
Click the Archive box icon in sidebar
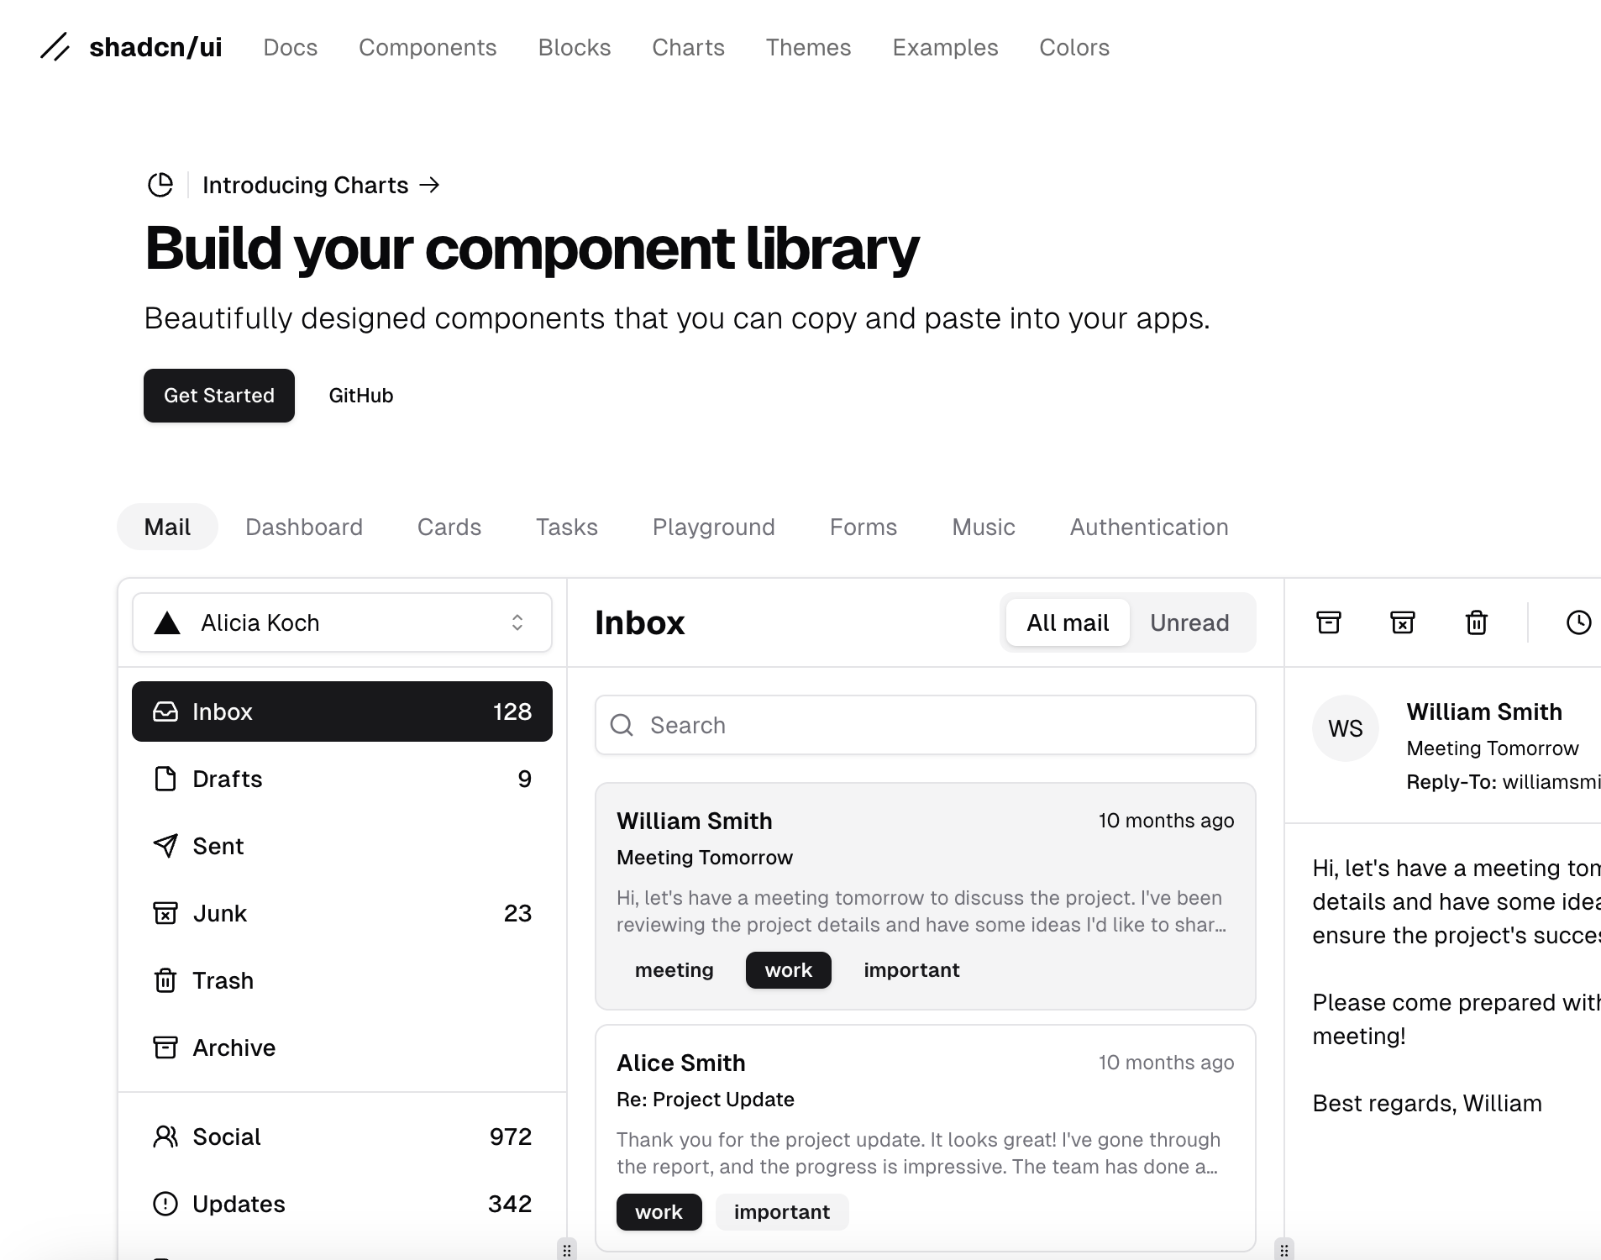coord(165,1047)
